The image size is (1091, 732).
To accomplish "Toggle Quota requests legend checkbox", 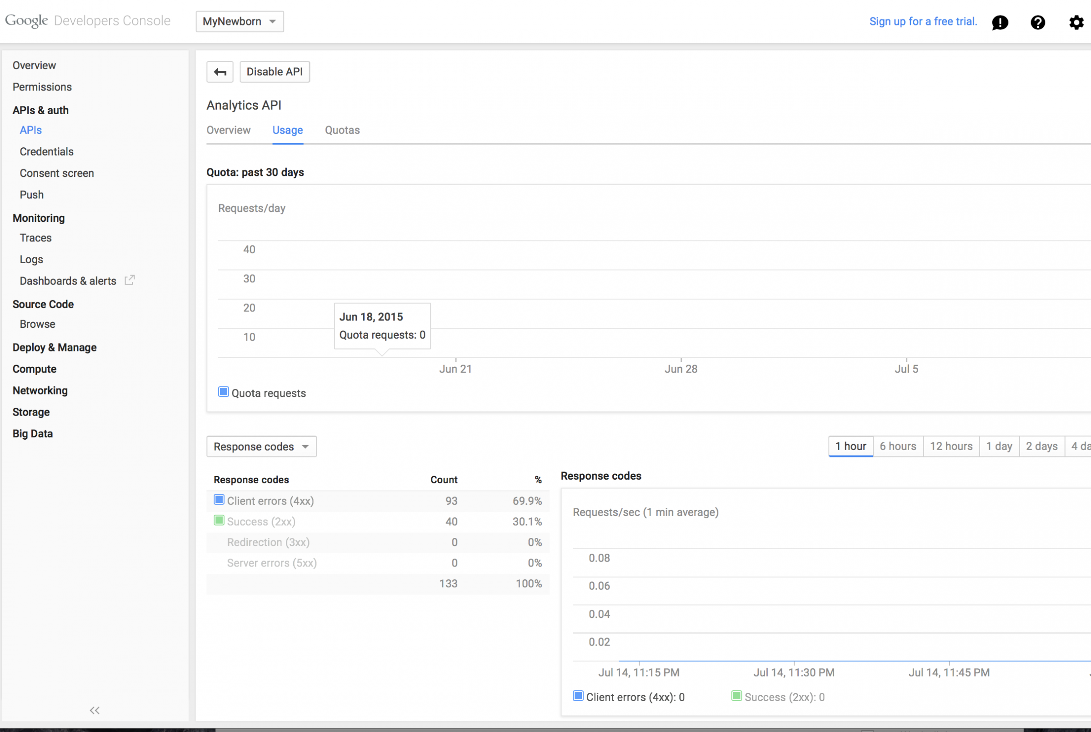I will tap(224, 392).
